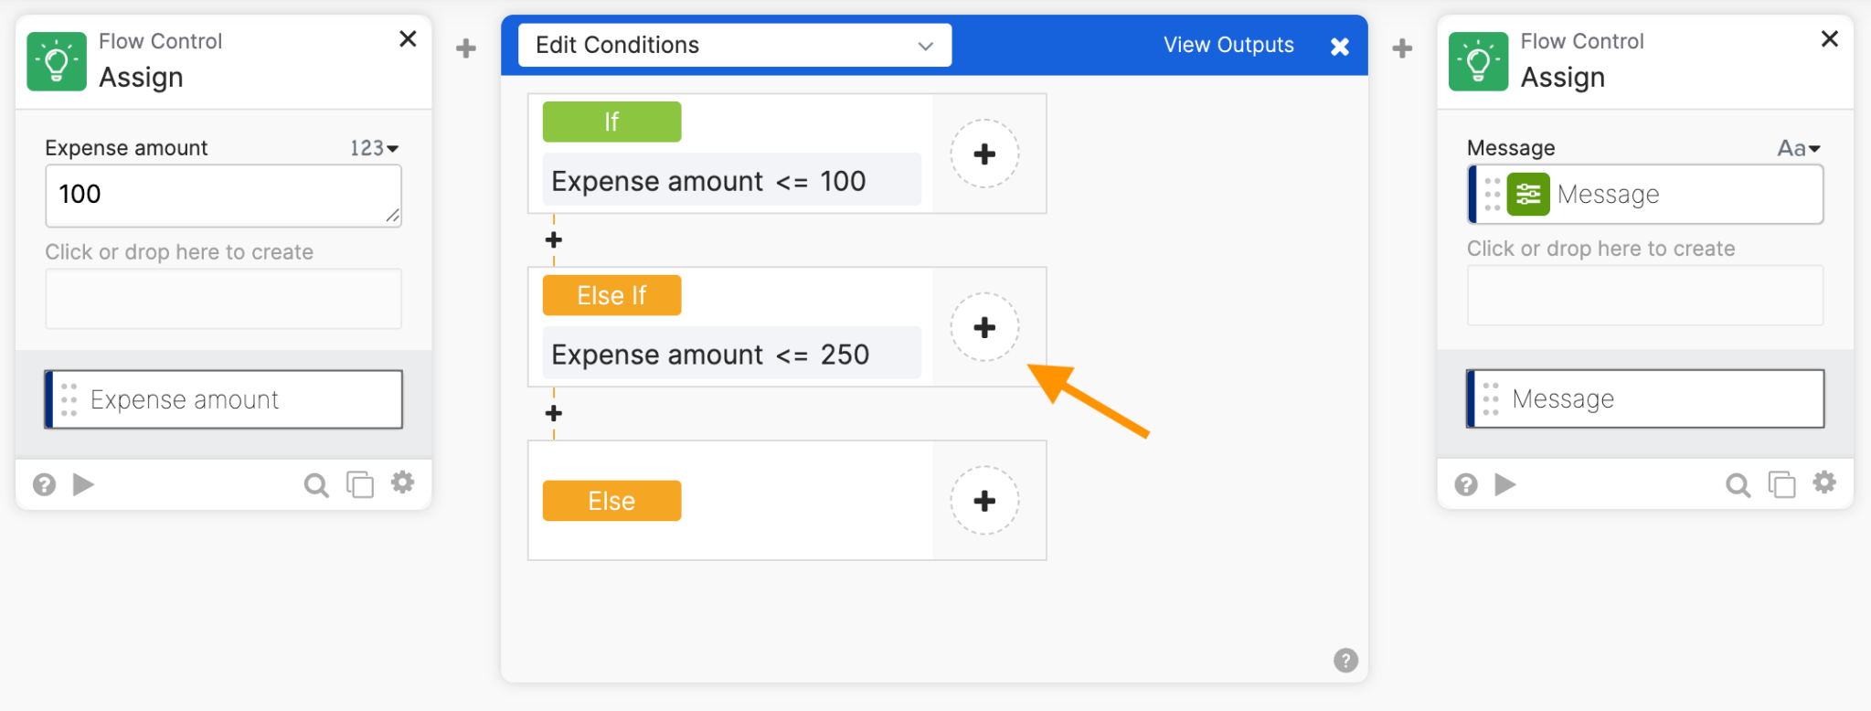
Task: Open gear settings on left Assign card
Action: [x=403, y=483]
